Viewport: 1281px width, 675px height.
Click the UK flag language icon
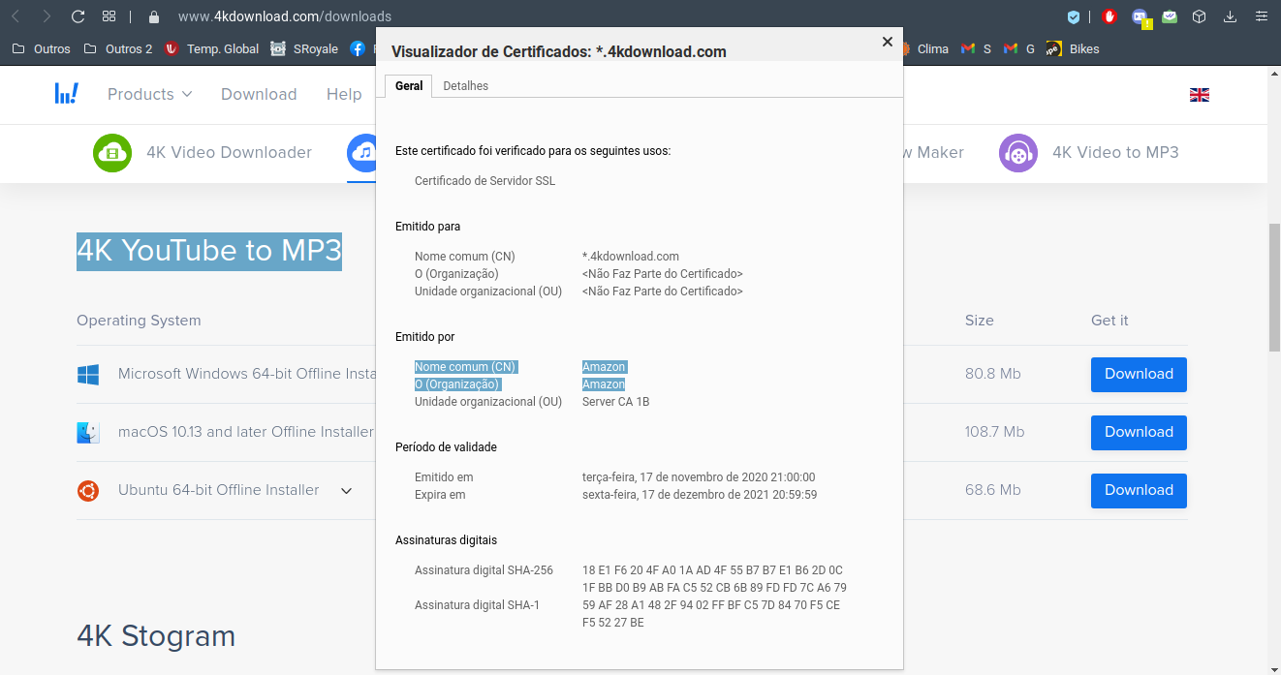pyautogui.click(x=1200, y=94)
